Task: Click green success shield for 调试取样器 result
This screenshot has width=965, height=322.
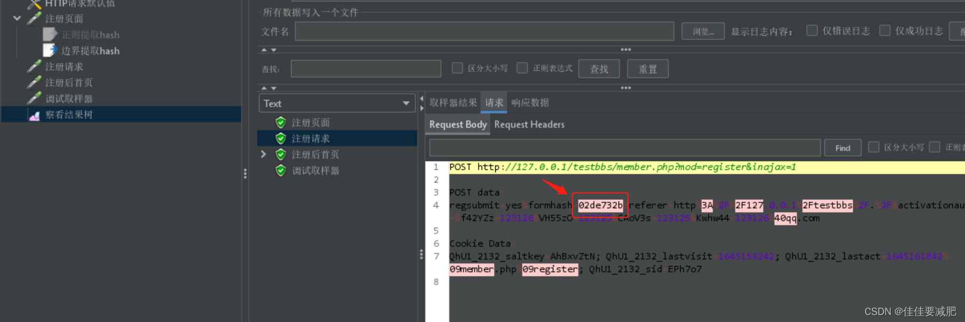Action: click(281, 170)
